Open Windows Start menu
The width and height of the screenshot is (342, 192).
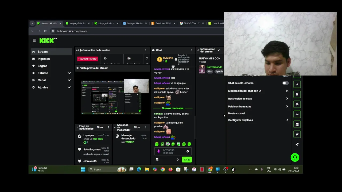(83, 169)
